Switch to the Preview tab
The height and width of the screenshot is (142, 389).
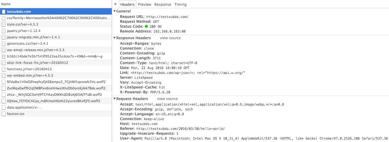point(145,4)
